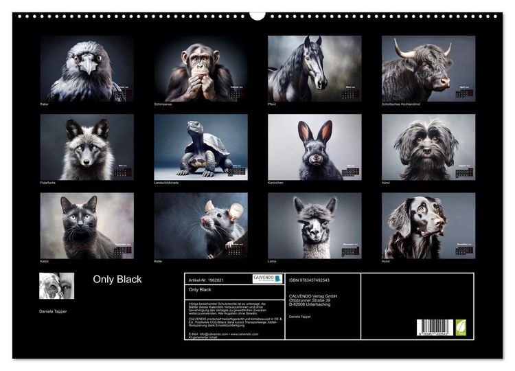Viewport: 515px width, 371px height.
Task: Click the 'Lama' caption
Action: coord(272,261)
